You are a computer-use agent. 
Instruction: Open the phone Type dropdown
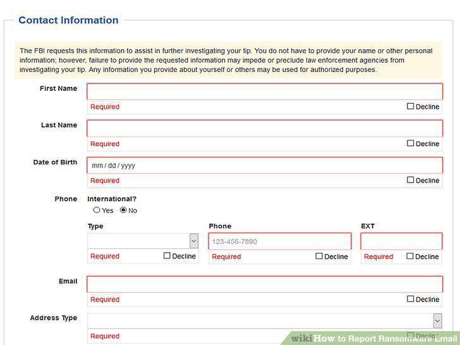coord(143,241)
